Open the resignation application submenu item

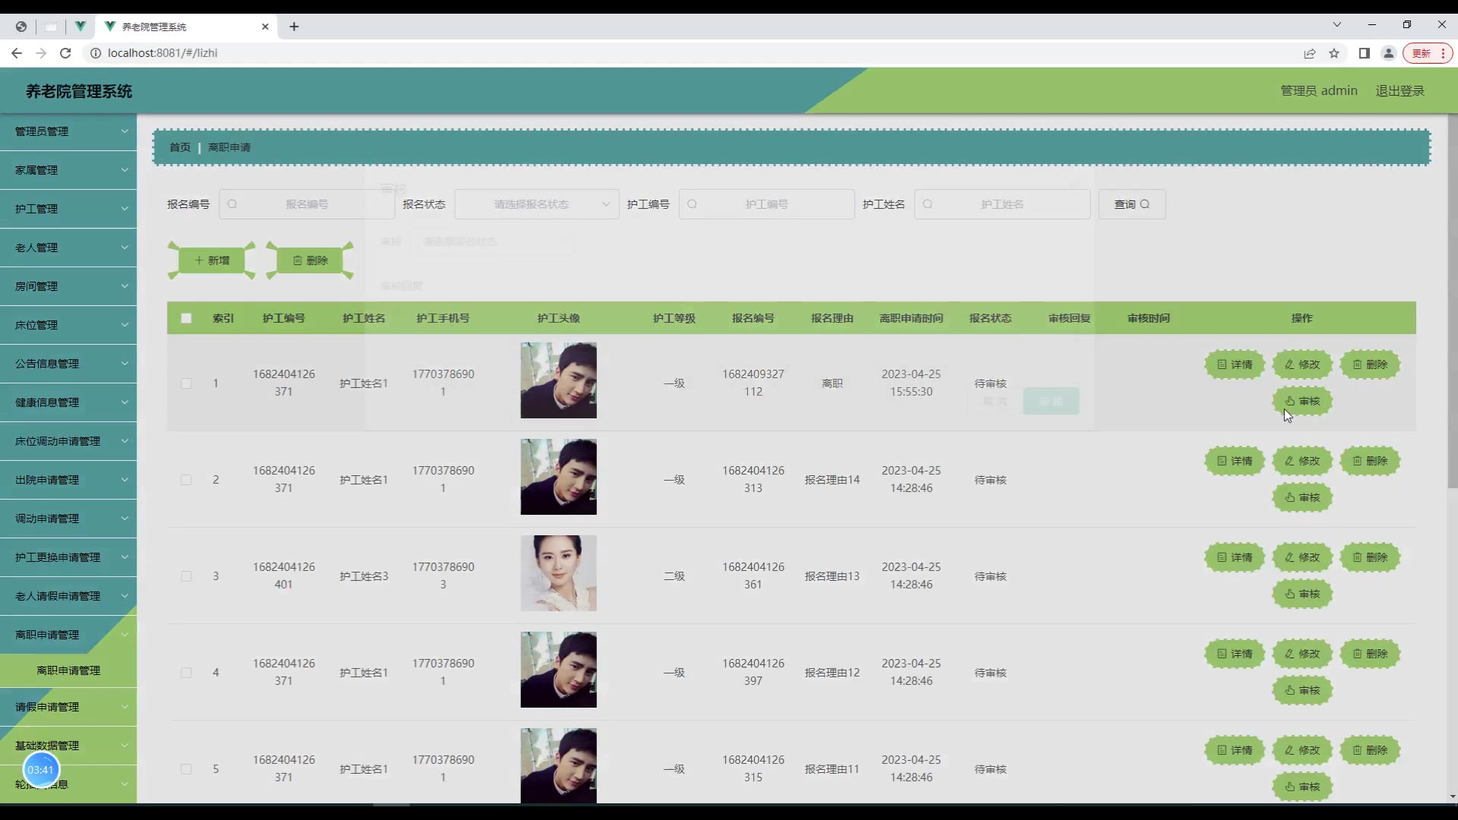pos(68,670)
